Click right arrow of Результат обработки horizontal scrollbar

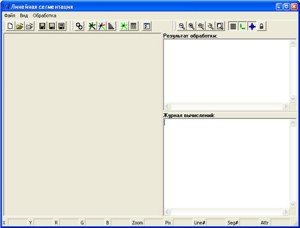click(x=286, y=106)
